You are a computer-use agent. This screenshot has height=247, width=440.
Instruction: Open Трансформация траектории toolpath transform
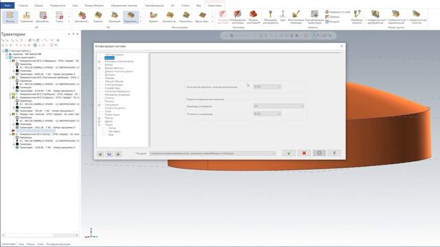point(314,17)
